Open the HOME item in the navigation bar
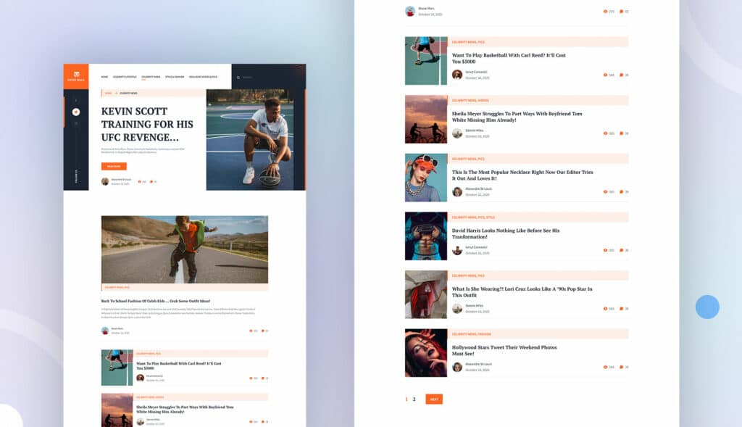 pyautogui.click(x=104, y=76)
